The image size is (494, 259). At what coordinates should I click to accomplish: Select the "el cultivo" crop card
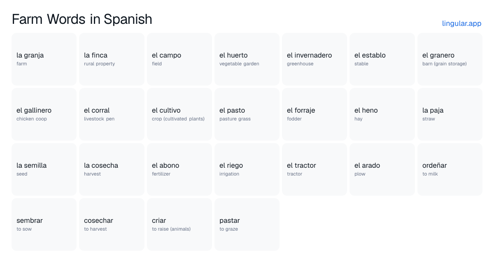(x=179, y=114)
